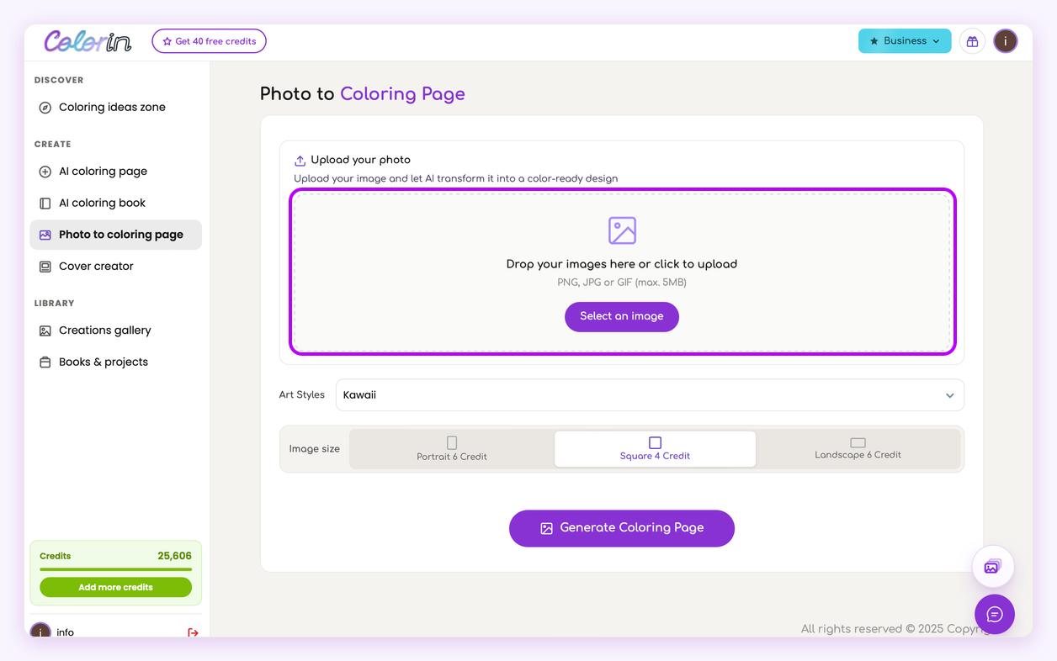Click the image placeholder icon in the drop zone

tap(622, 230)
